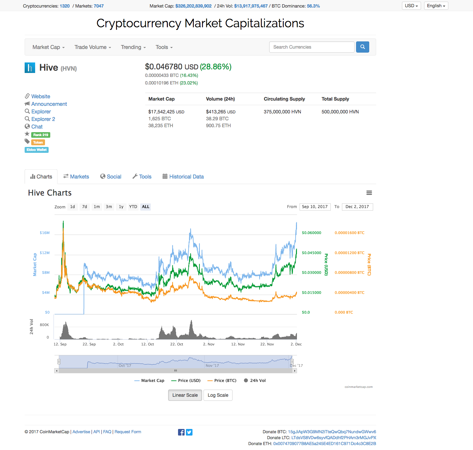473x450 pixels.
Task: Click the Rank 219 badge
Action: 41,135
